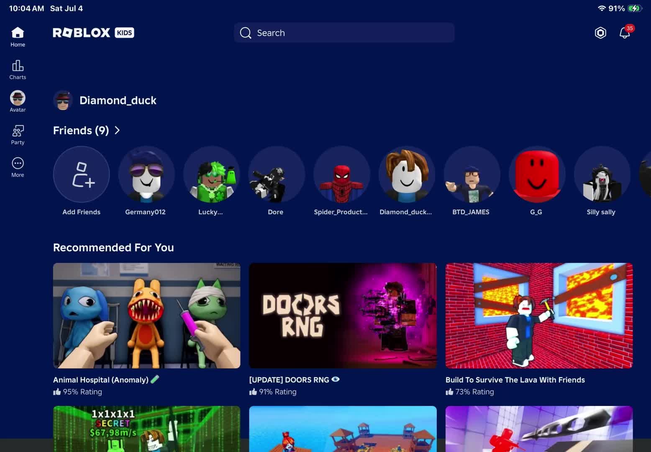Open Build To Survive The Lava title
Screen dimensions: 651x452
[x=515, y=380]
